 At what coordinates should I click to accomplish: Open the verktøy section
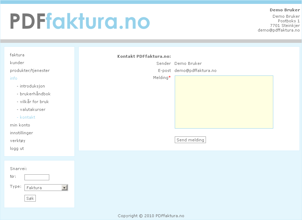coord(17,141)
